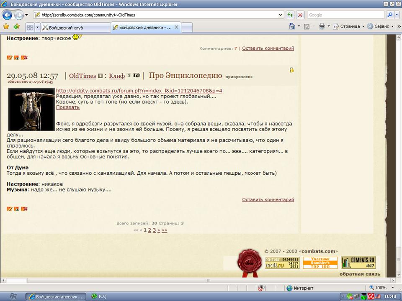Click delete post icon above 29.05.08 entry
This screenshot has height=301, width=402.
point(24,58)
